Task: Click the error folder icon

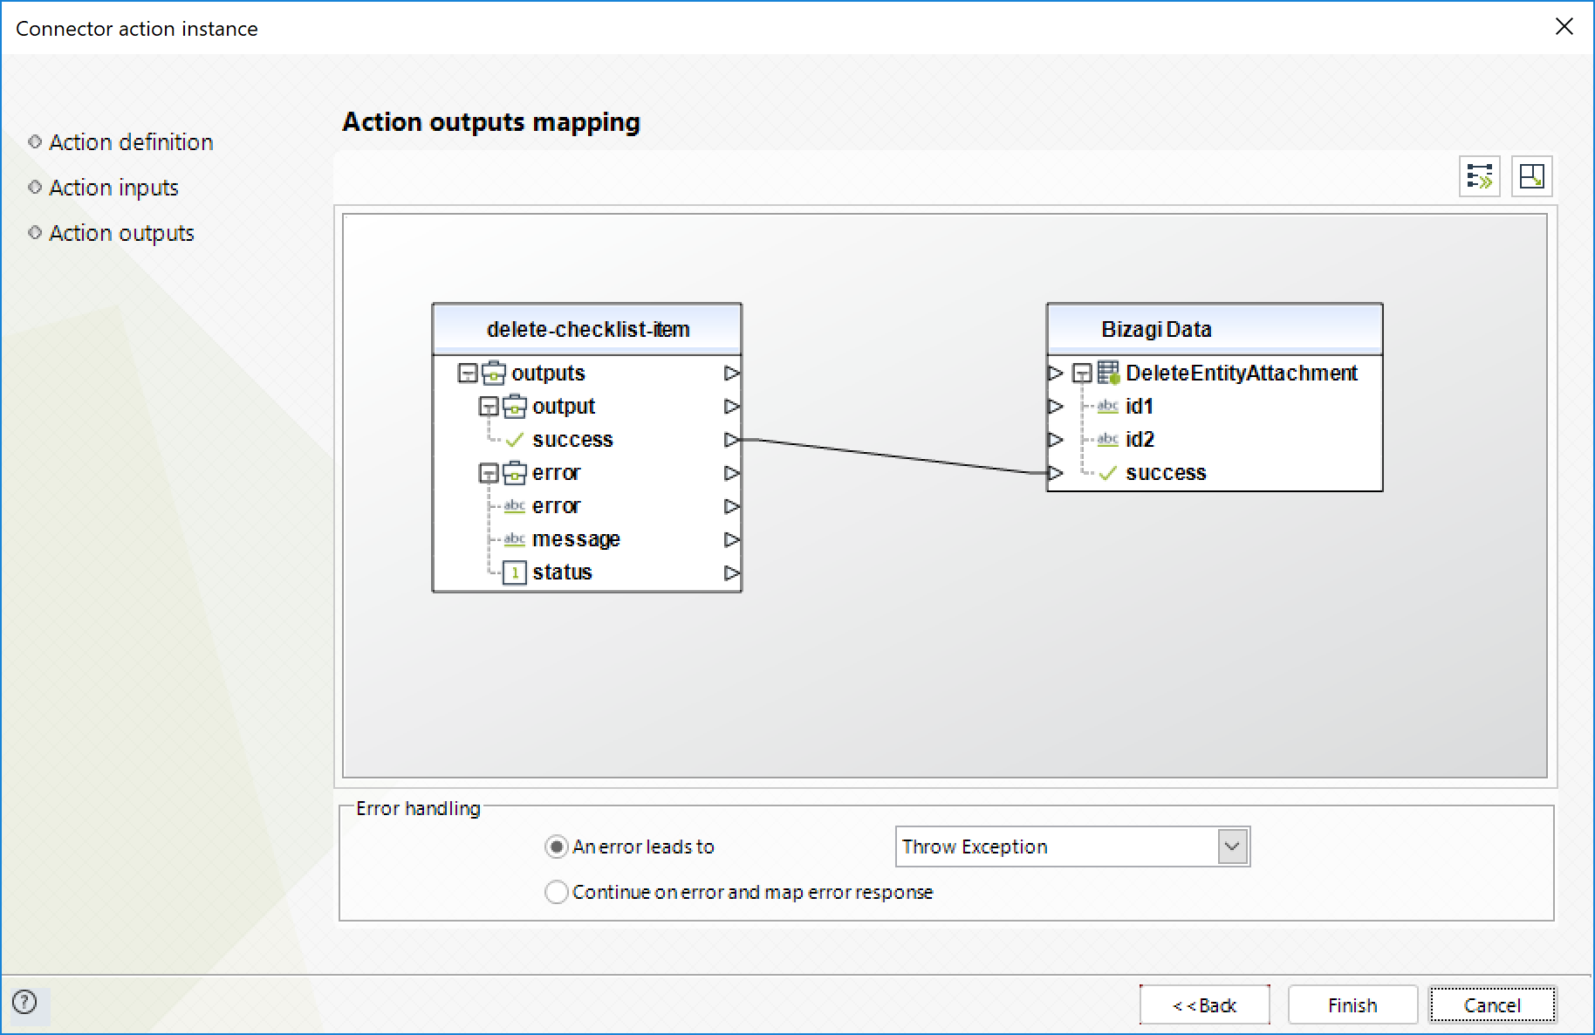Action: pyautogui.click(x=515, y=472)
